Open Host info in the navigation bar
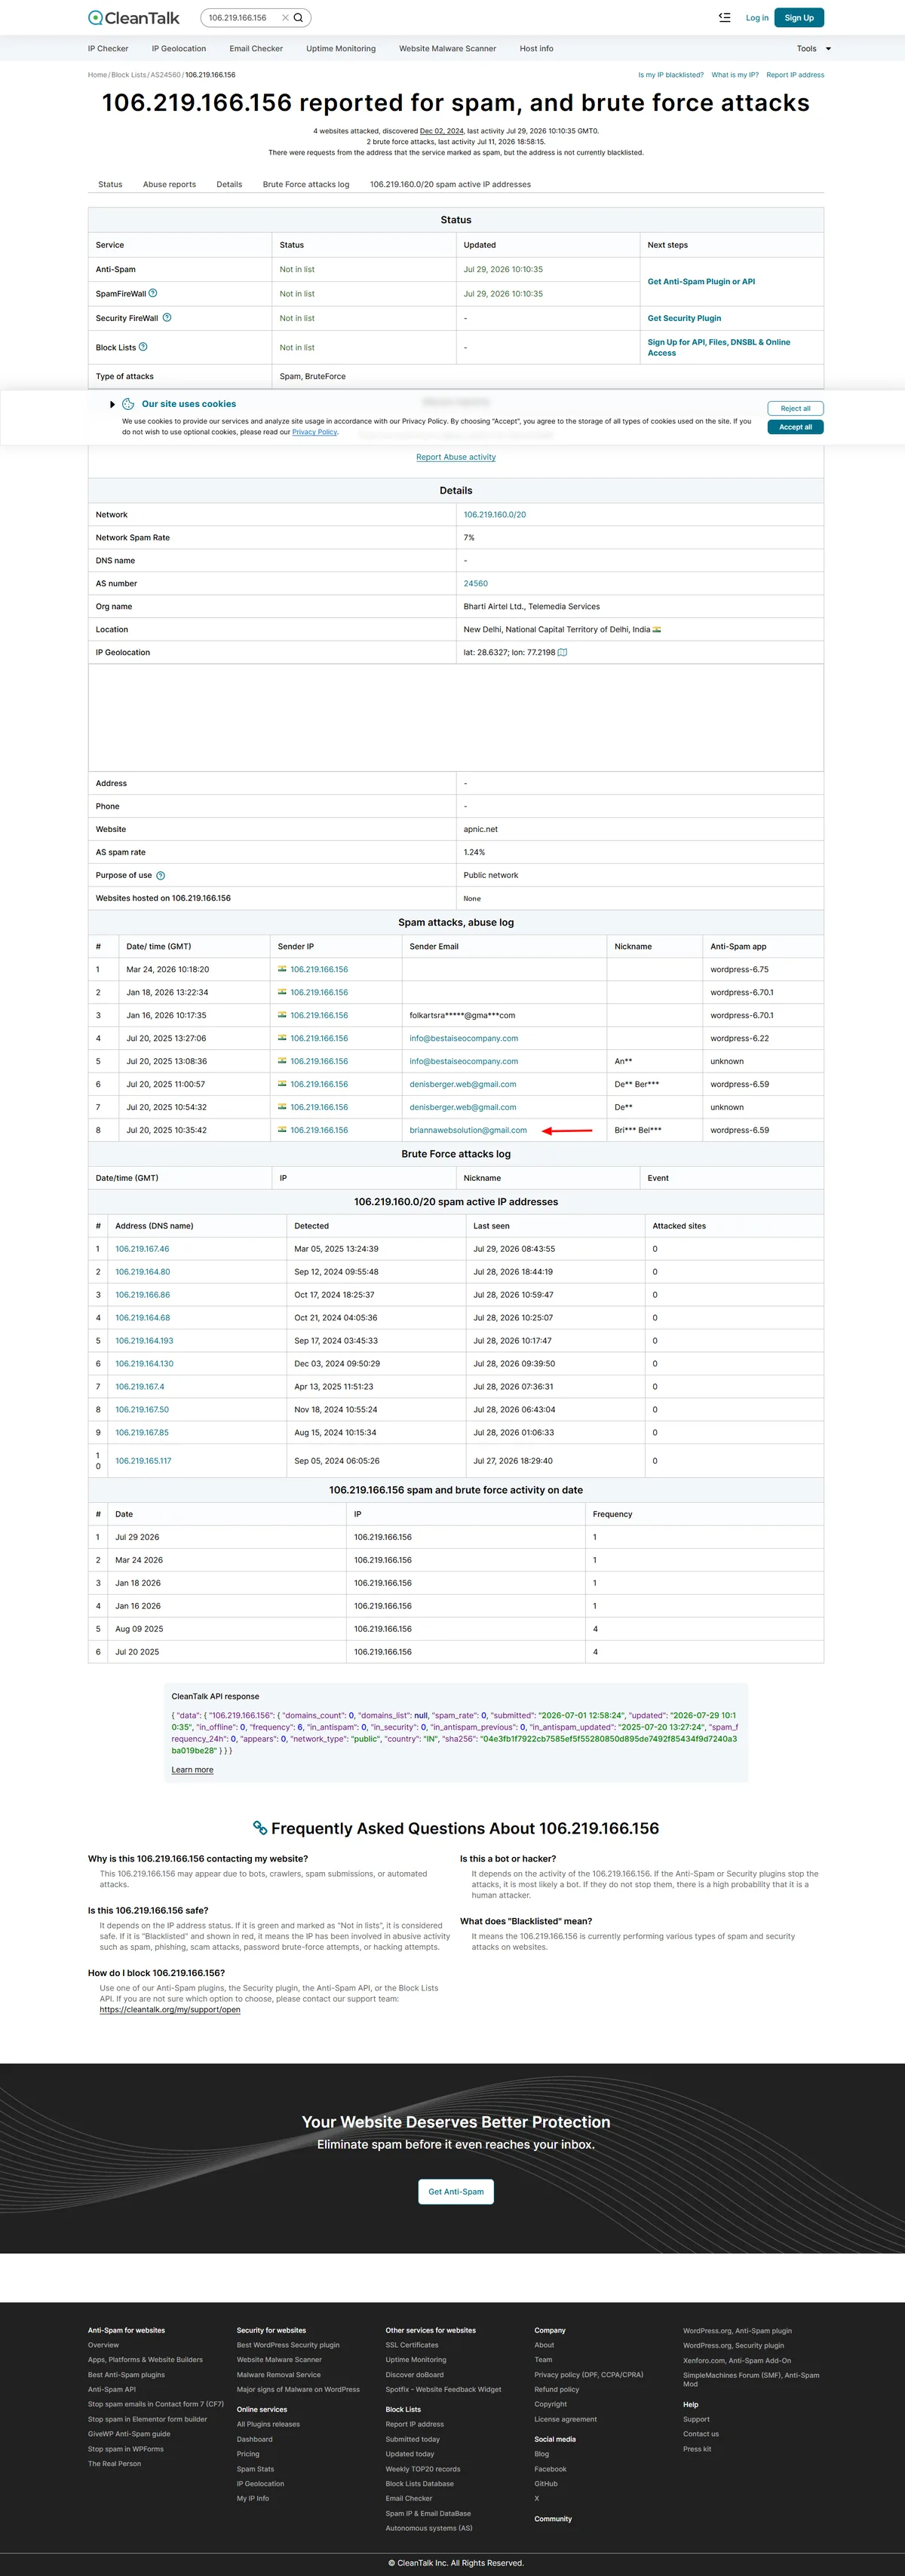 coord(537,48)
